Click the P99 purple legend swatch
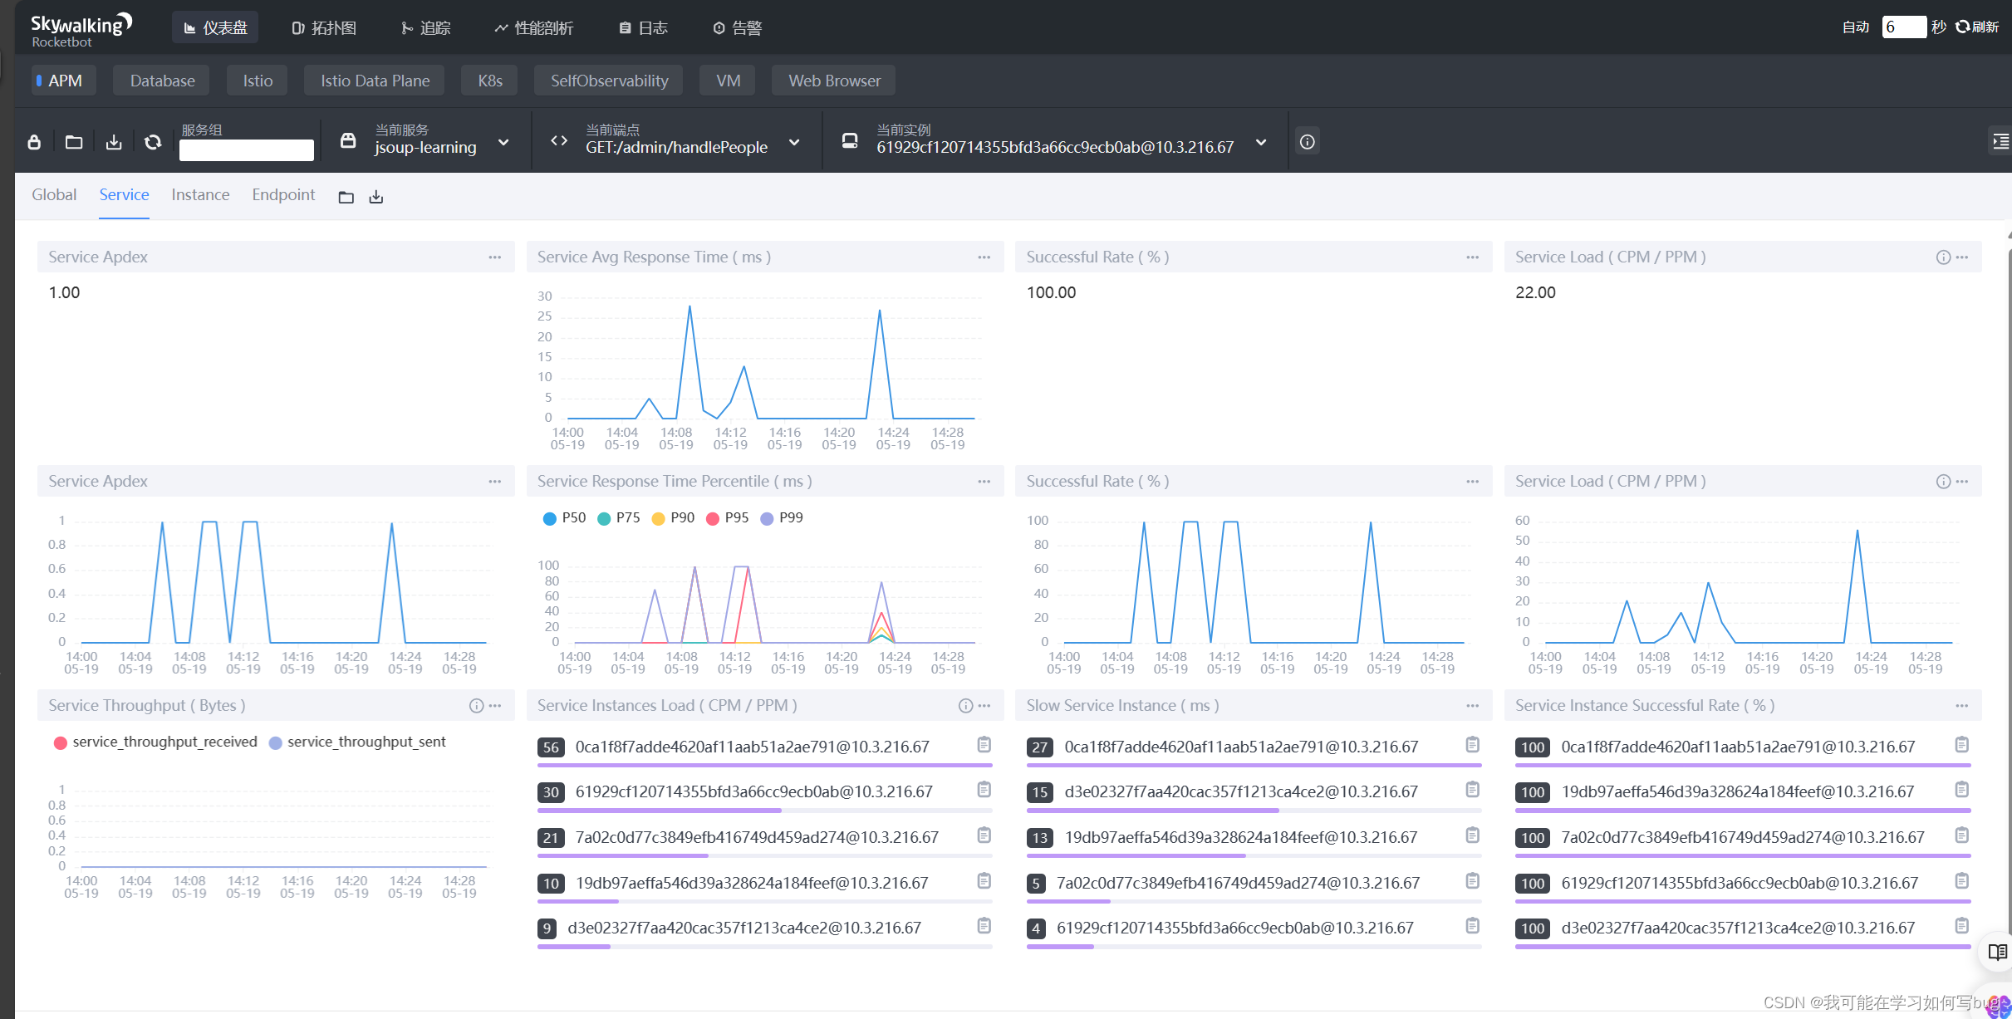The width and height of the screenshot is (2012, 1019). tap(767, 518)
